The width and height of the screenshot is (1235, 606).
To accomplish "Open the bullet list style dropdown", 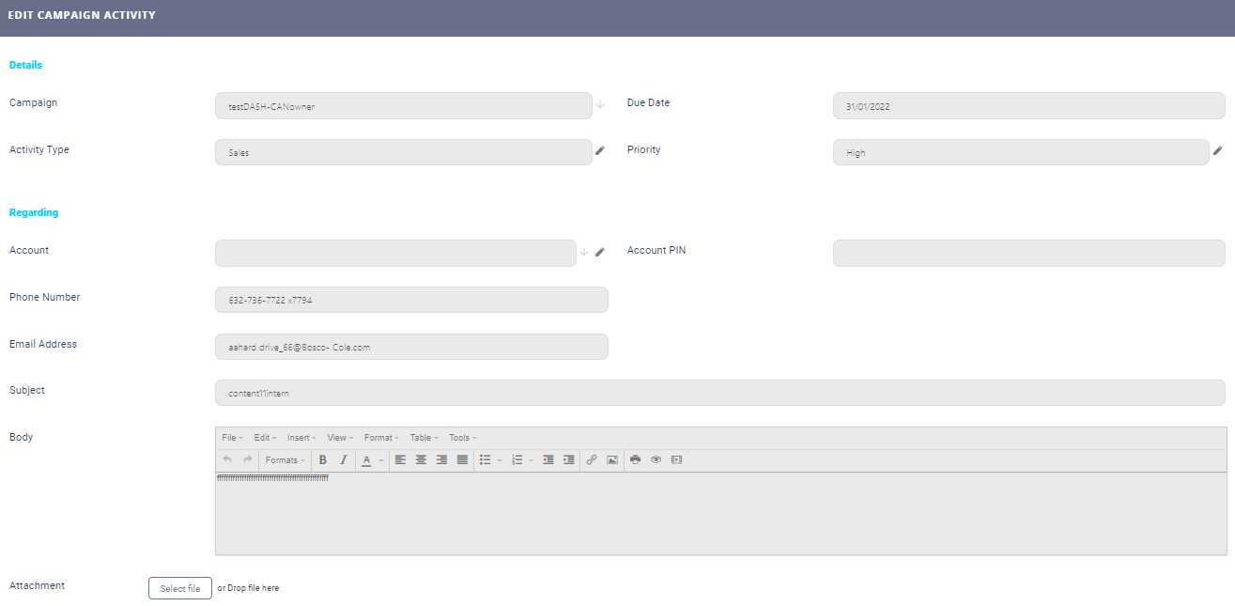I will [500, 460].
